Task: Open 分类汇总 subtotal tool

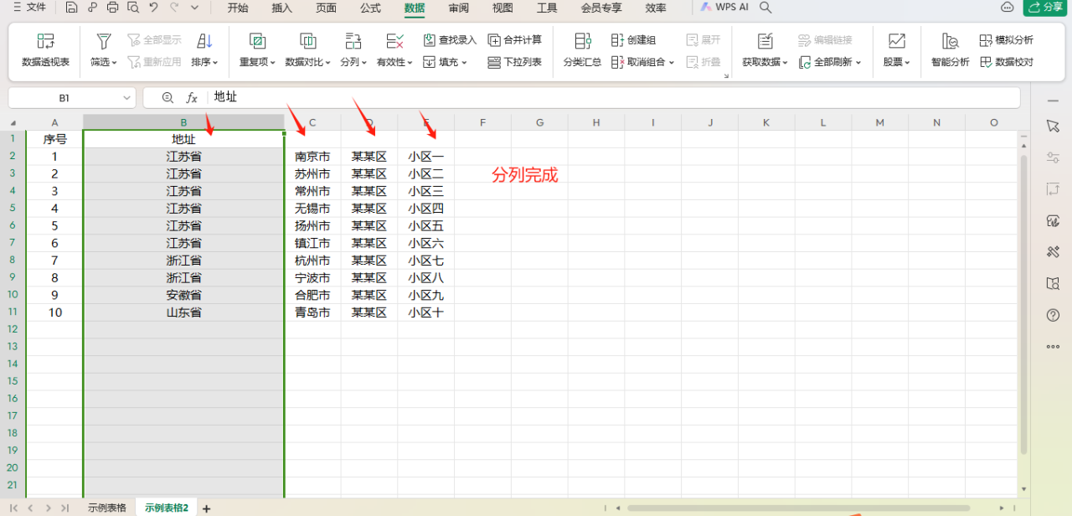Action: (582, 51)
